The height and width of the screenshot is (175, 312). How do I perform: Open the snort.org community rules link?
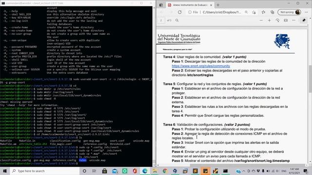coord(201,66)
